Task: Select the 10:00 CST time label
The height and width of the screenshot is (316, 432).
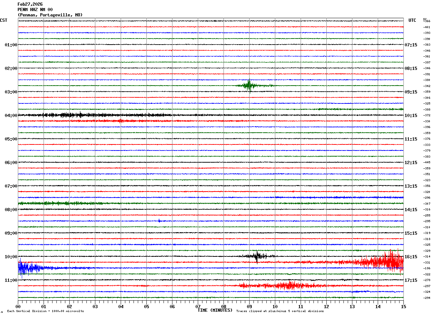Action: point(11,257)
